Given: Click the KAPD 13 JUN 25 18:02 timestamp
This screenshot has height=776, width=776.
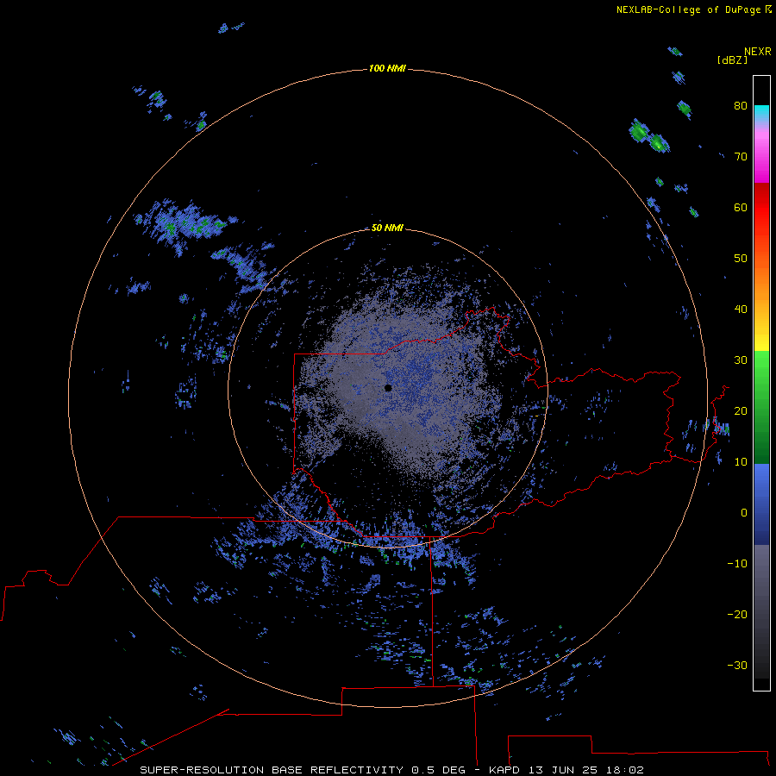Looking at the screenshot, I should 566,770.
